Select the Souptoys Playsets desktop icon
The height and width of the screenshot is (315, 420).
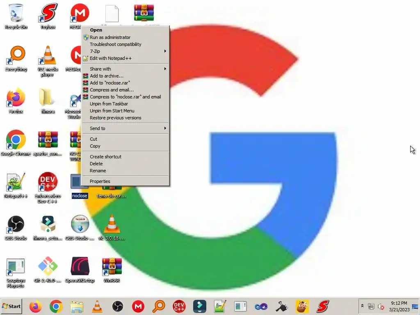coord(16,273)
